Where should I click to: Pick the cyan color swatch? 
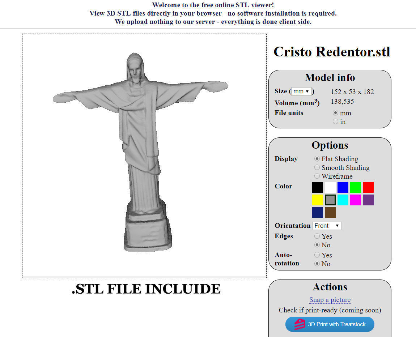[x=343, y=200]
